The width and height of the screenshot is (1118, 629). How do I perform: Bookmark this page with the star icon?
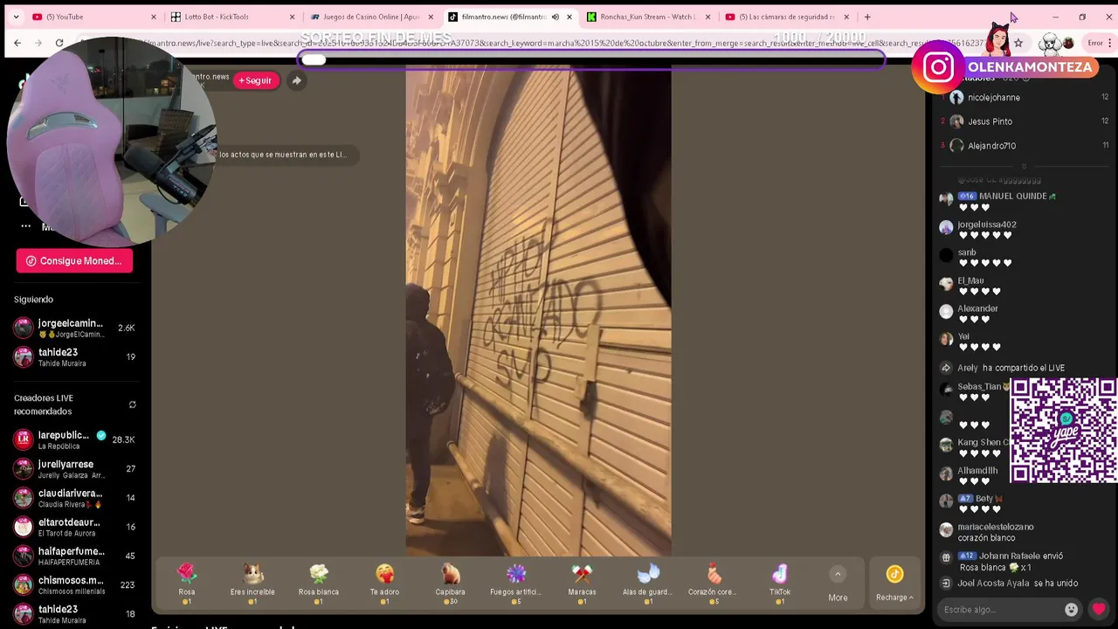[1018, 43]
